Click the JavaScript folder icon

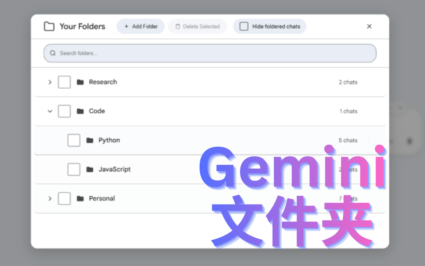(90, 169)
